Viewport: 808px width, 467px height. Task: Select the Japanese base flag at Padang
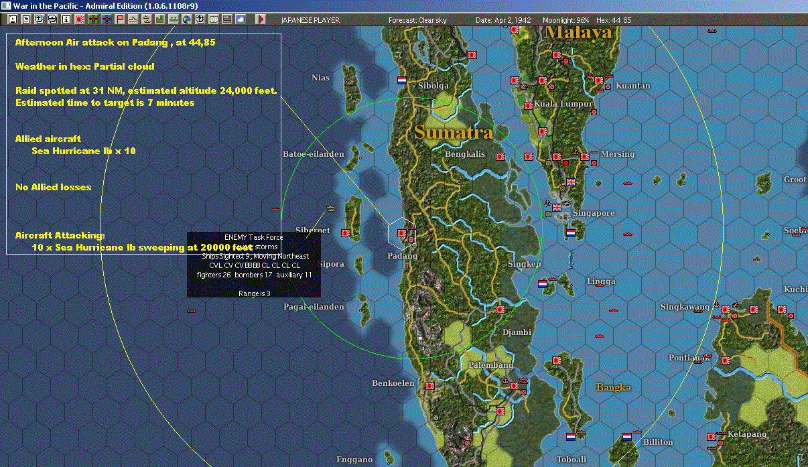(x=402, y=233)
